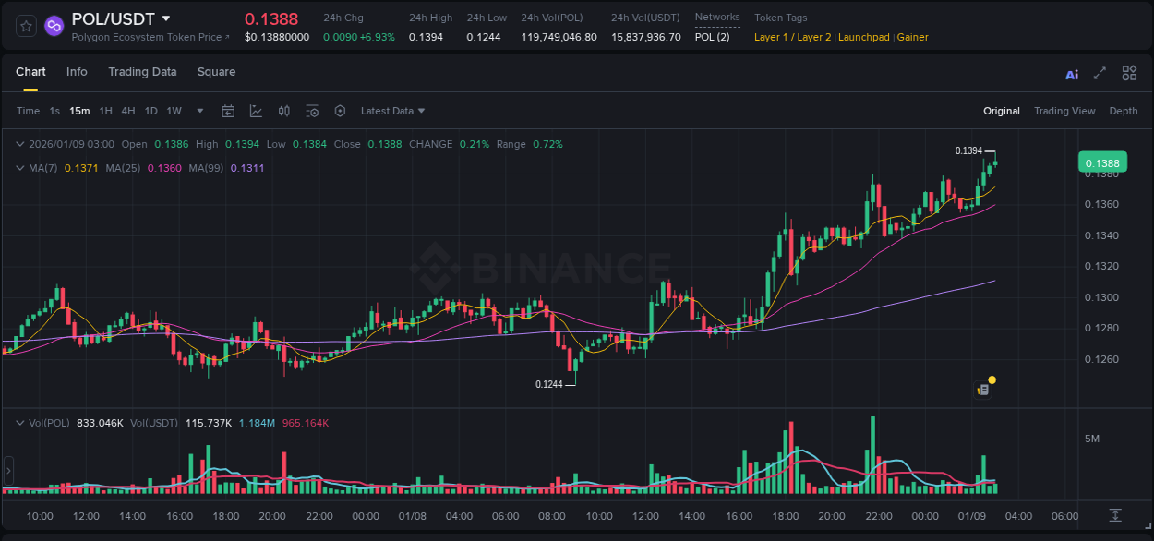The width and height of the screenshot is (1154, 541).
Task: Click the favorite star icon
Action: click(x=25, y=25)
